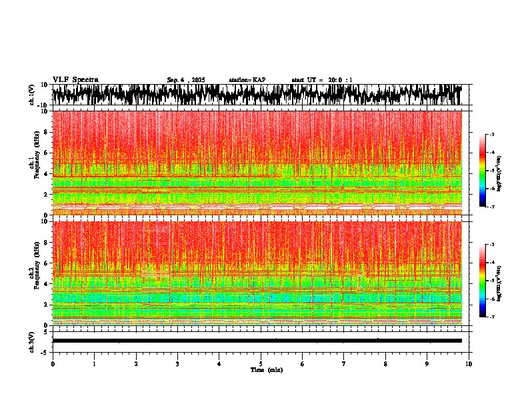
Task: Click the time axis tick label 5
Action: click(x=261, y=364)
